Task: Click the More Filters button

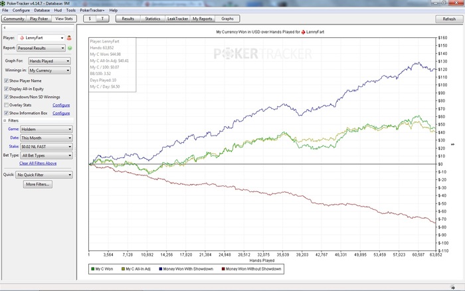Action: [x=38, y=184]
